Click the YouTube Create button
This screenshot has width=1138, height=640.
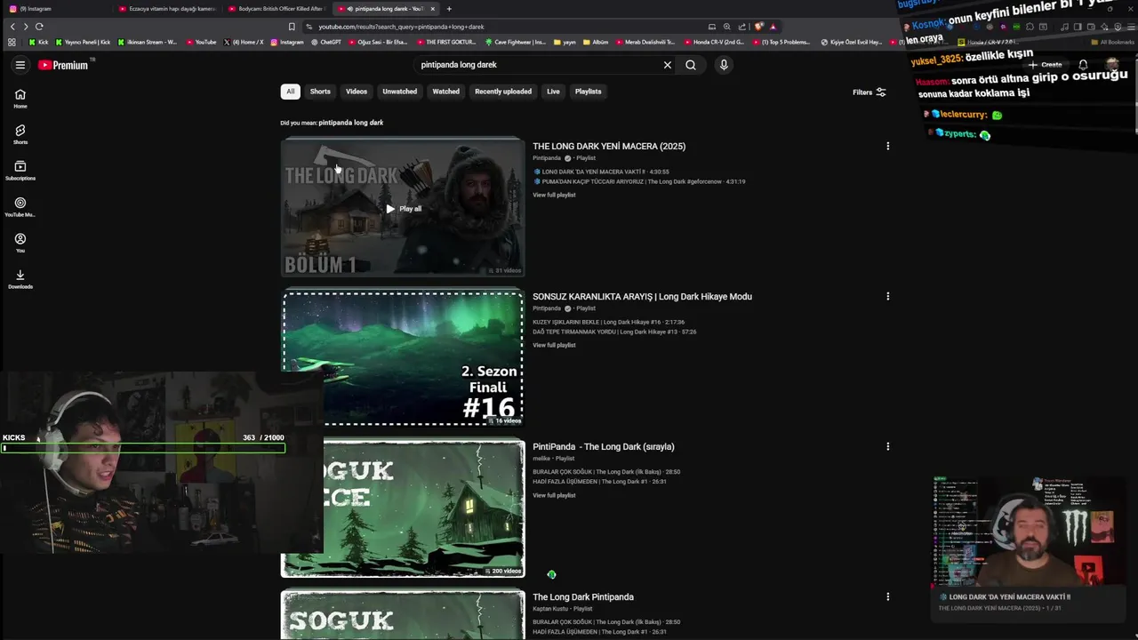1046,65
